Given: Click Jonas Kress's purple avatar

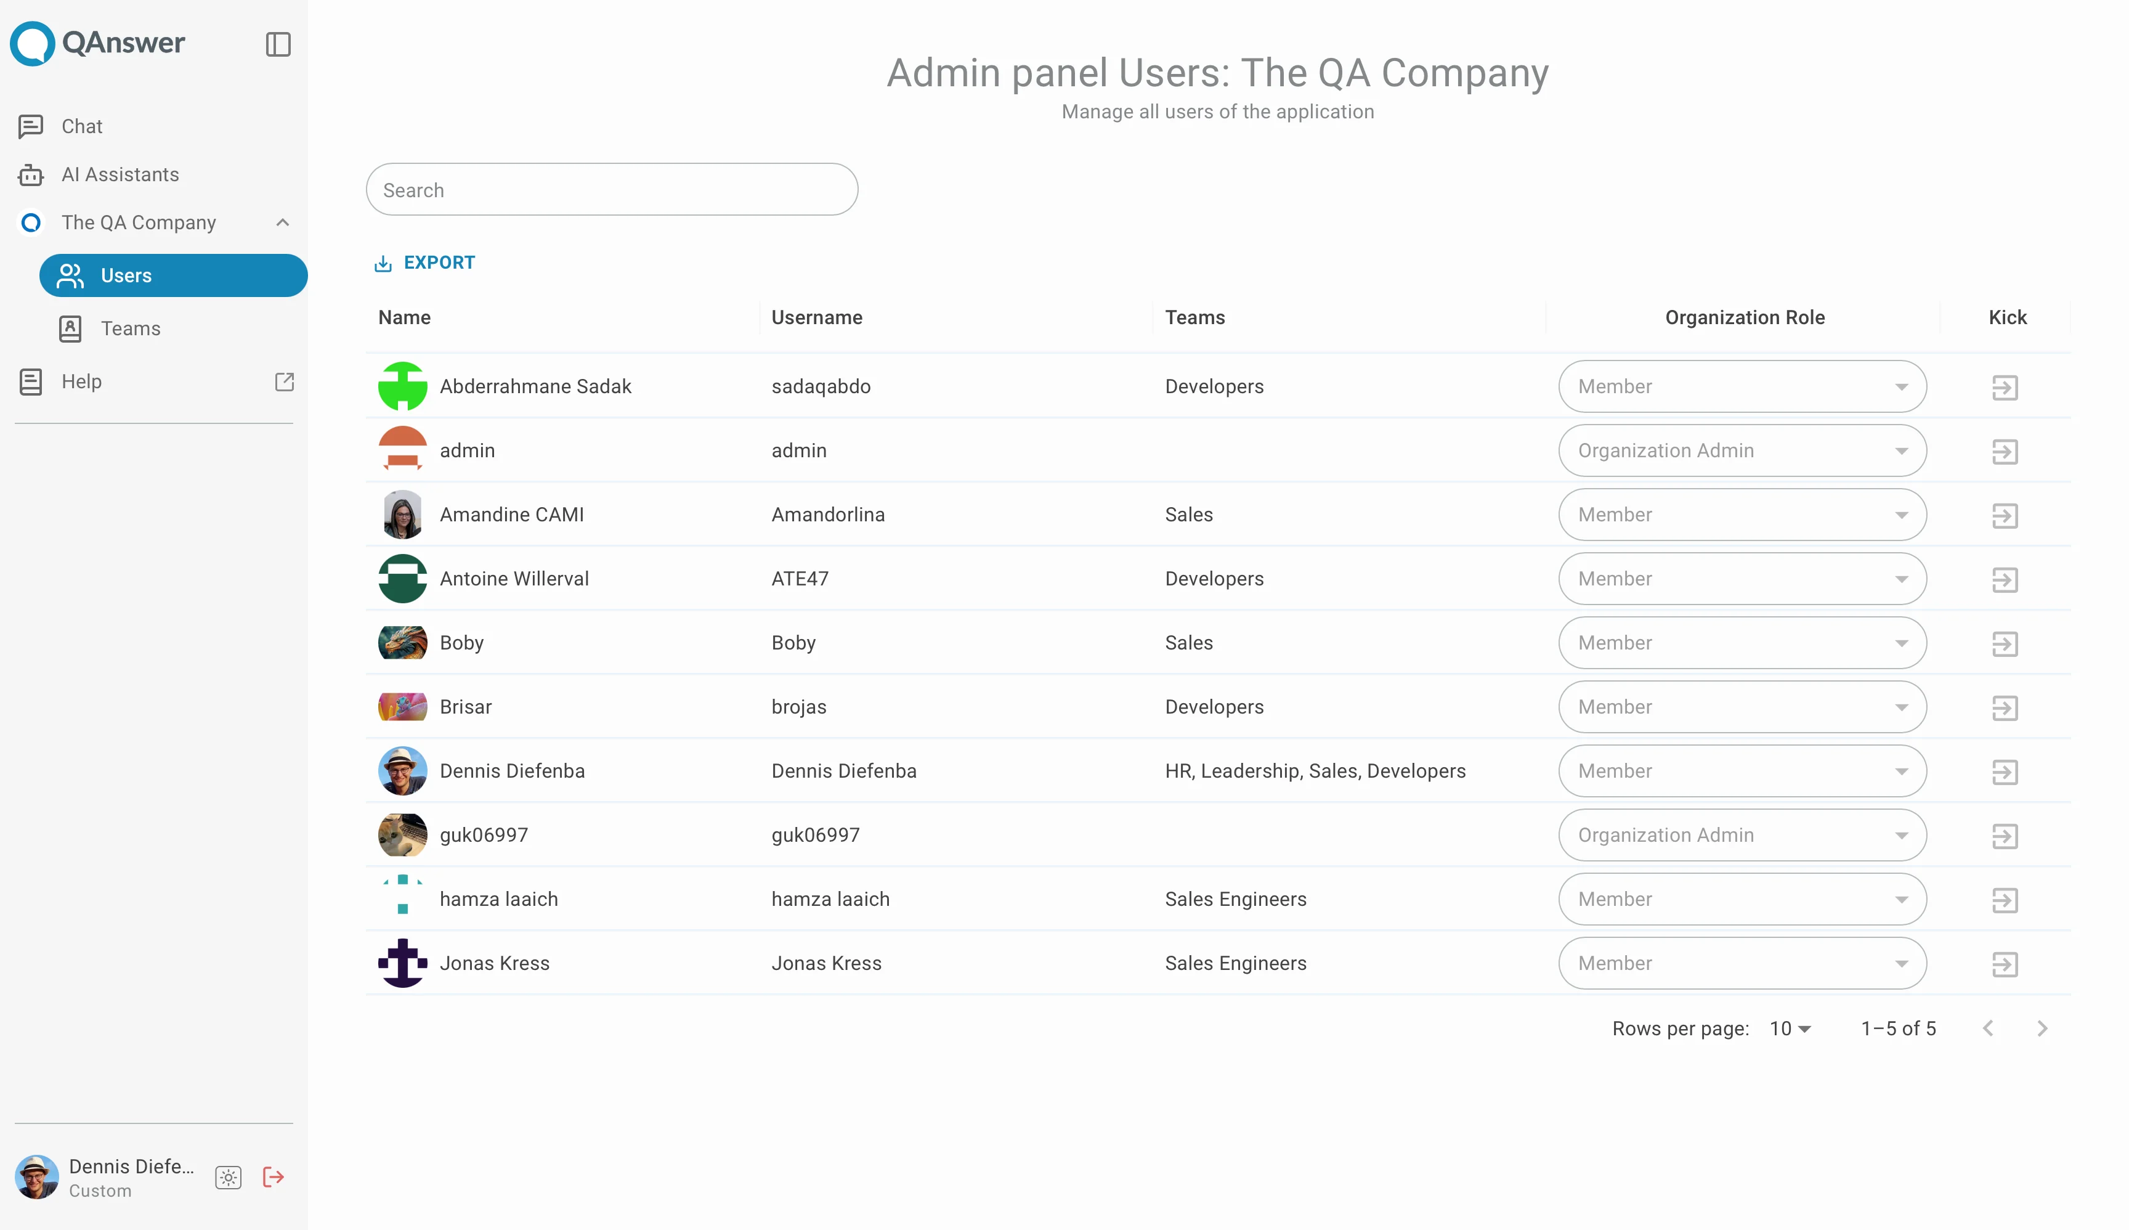Looking at the screenshot, I should coord(402,964).
